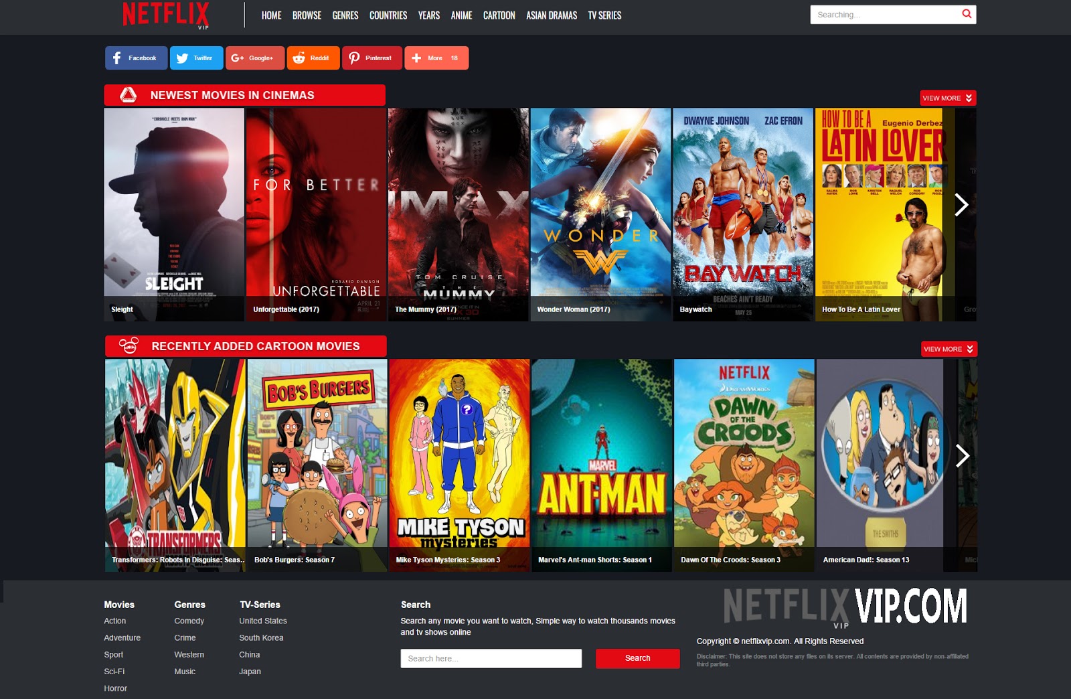
Task: Open the Years menu
Action: tap(429, 15)
